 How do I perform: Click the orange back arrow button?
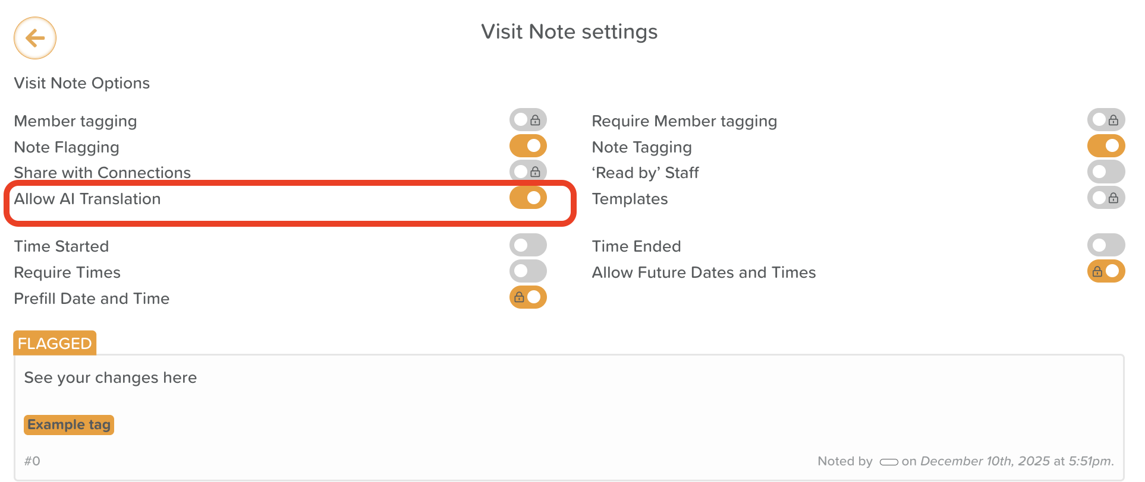(35, 38)
